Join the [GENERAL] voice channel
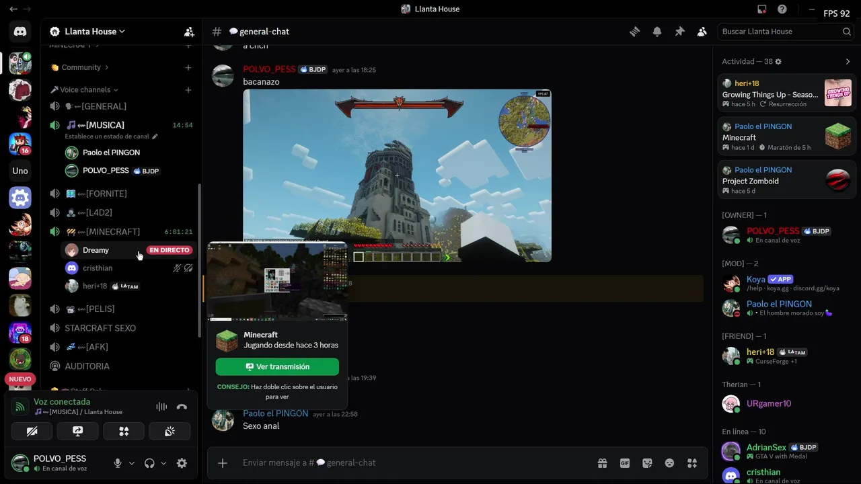 click(121, 106)
